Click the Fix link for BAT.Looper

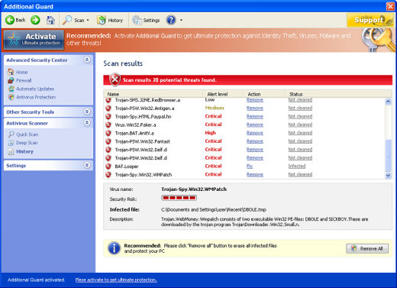pos(250,167)
